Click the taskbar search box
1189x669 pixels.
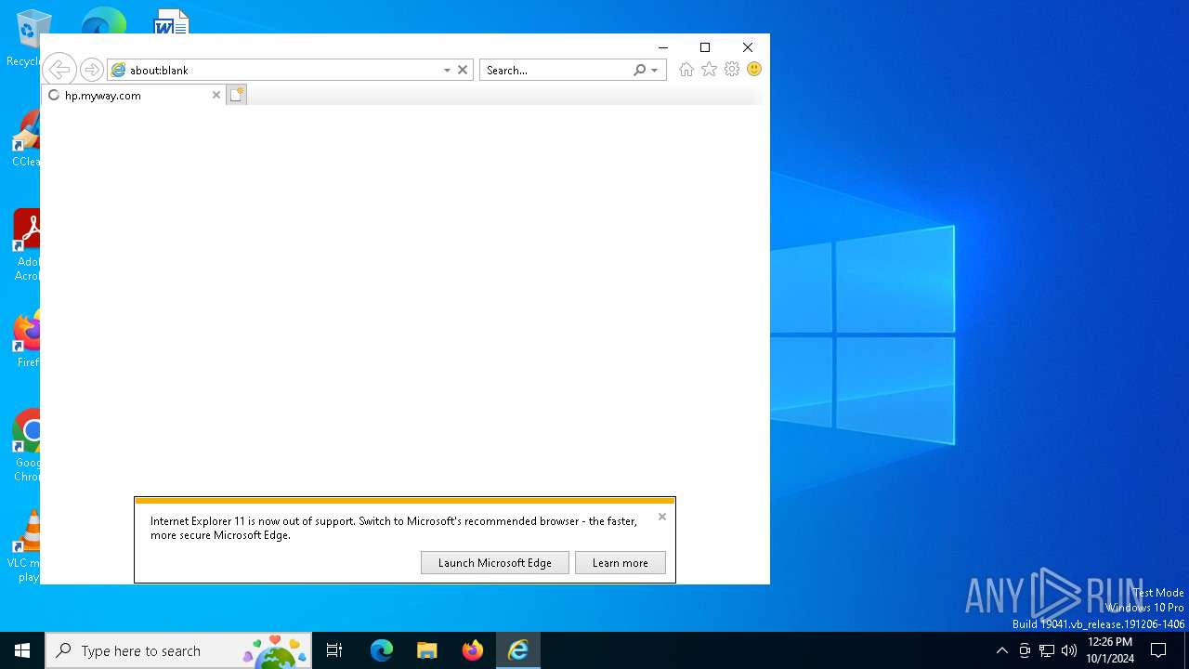(x=179, y=650)
